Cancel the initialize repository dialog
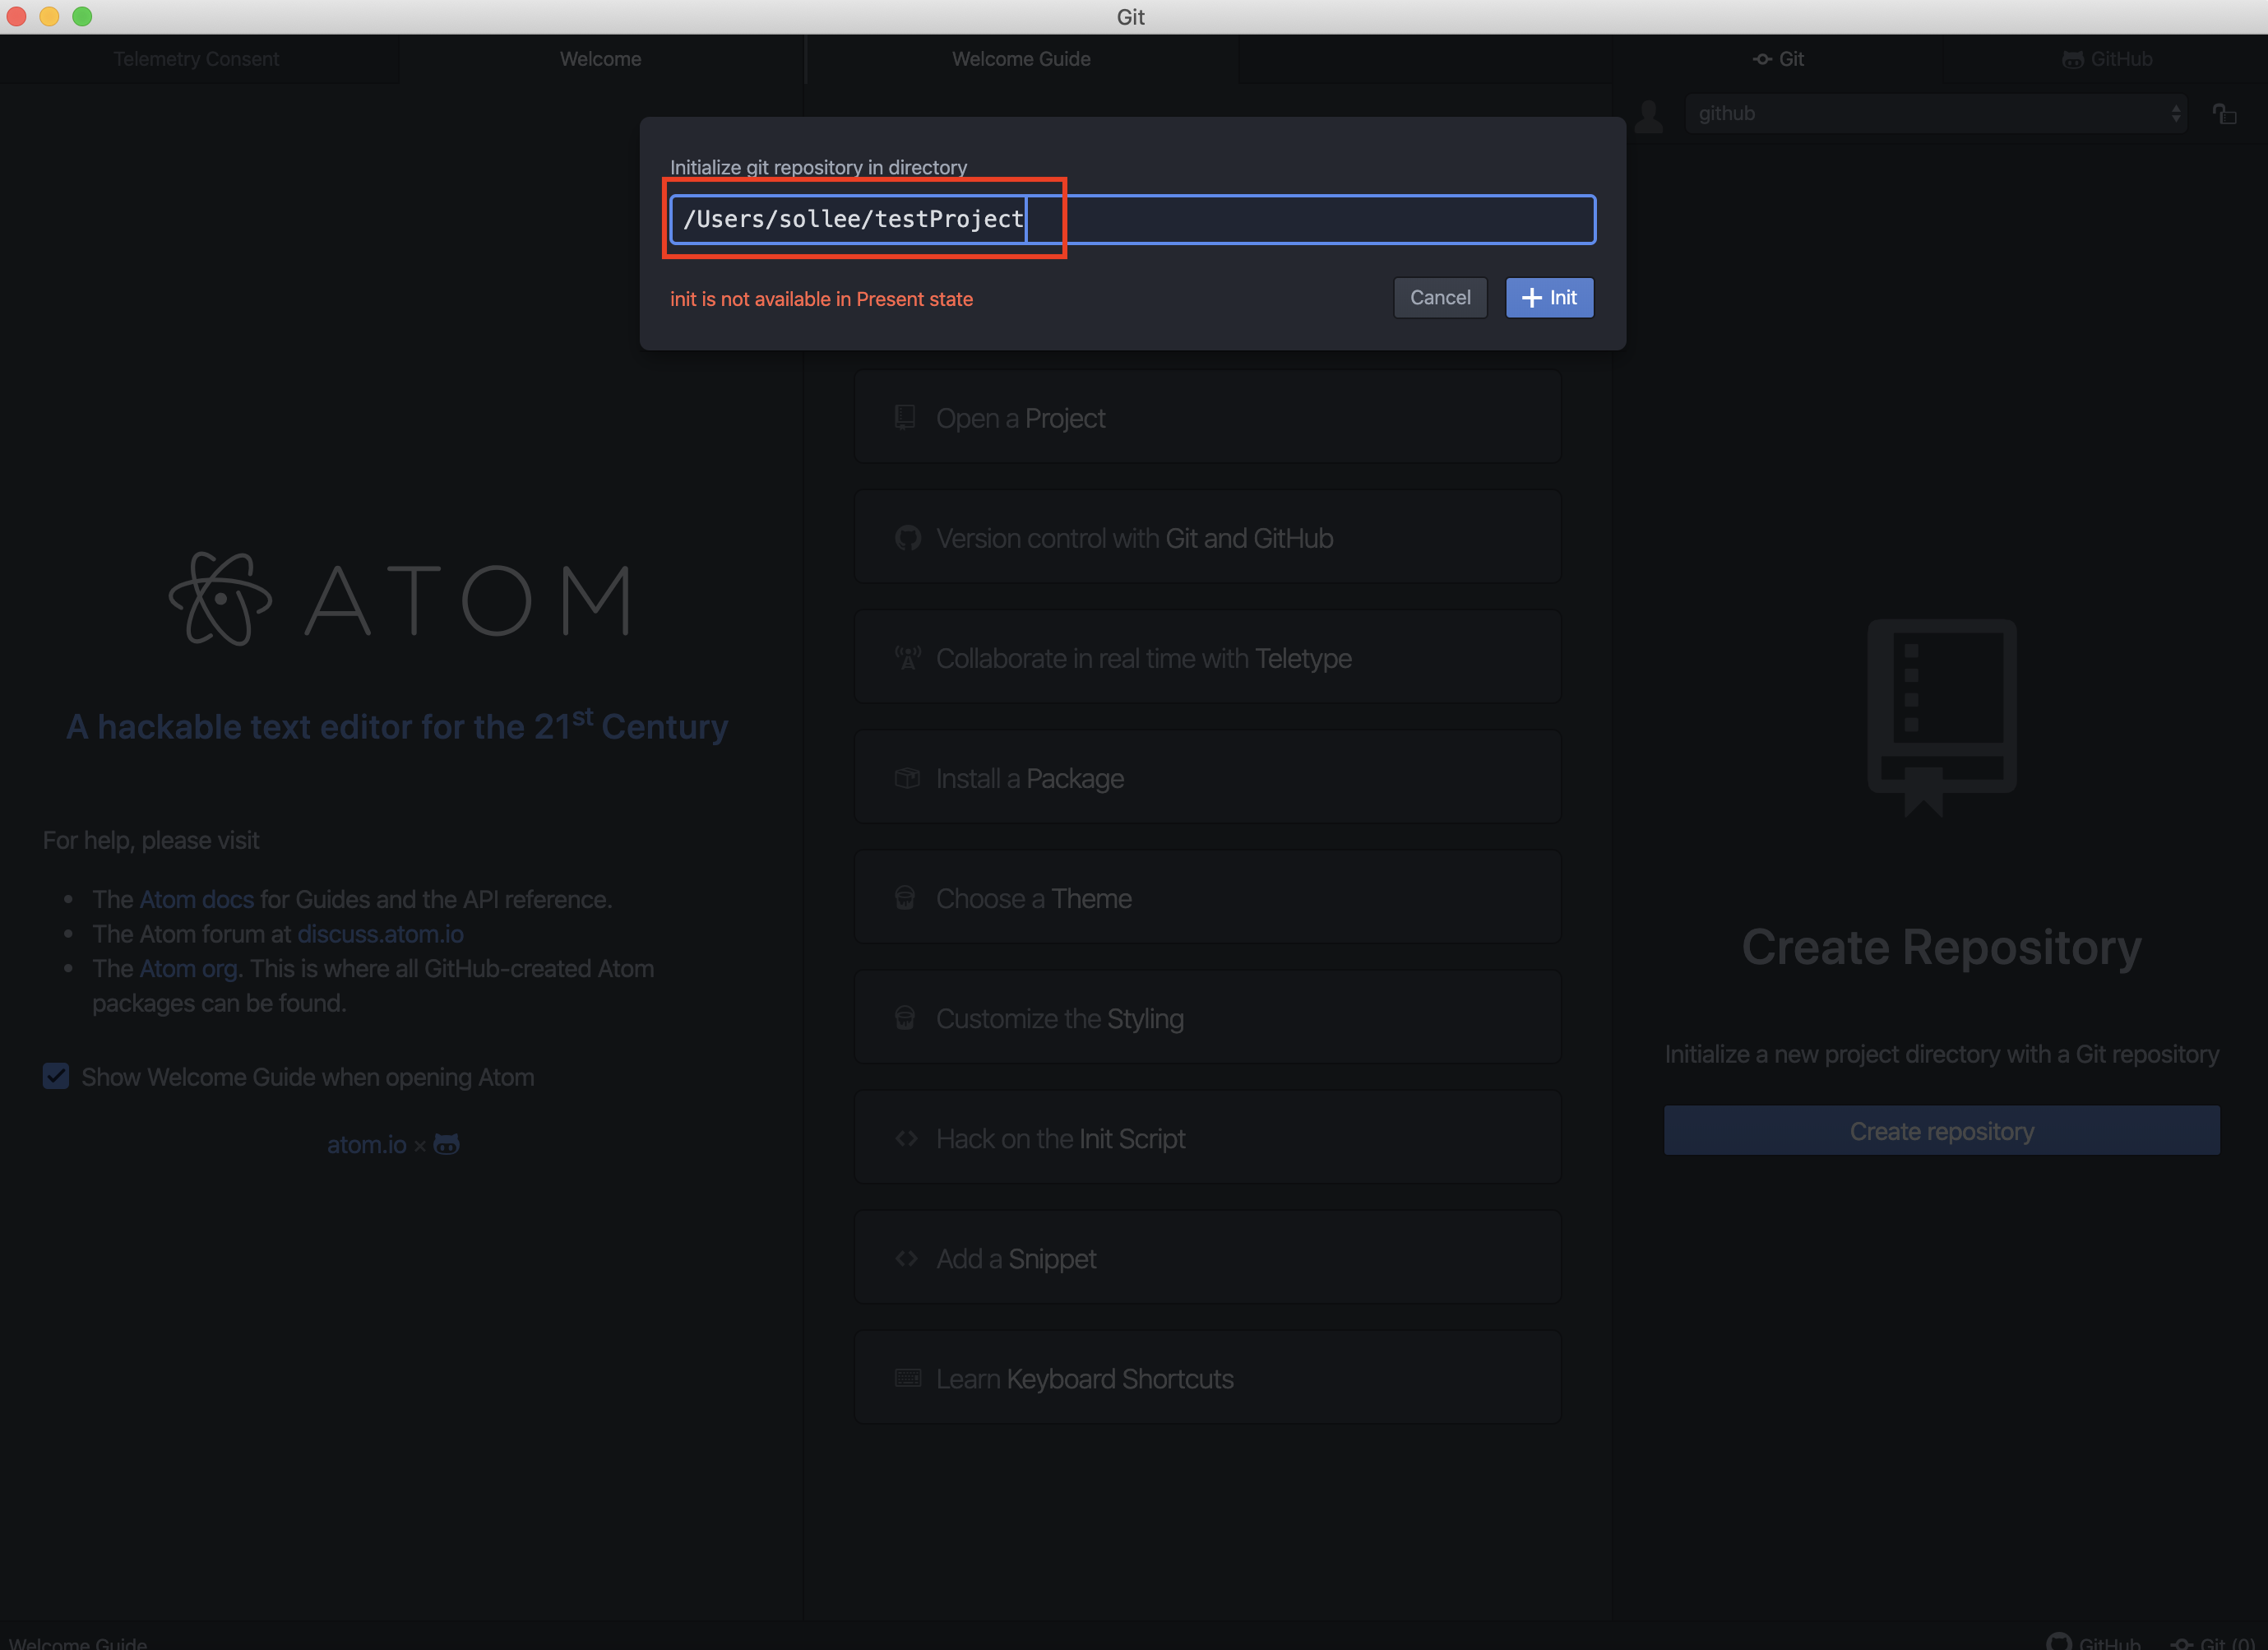Viewport: 2268px width, 1650px height. 1439,298
